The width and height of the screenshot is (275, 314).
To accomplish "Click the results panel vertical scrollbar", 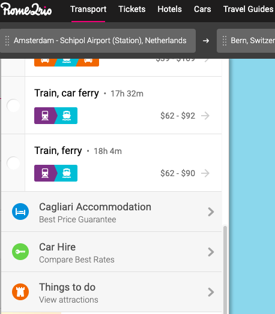I will pos(225,268).
